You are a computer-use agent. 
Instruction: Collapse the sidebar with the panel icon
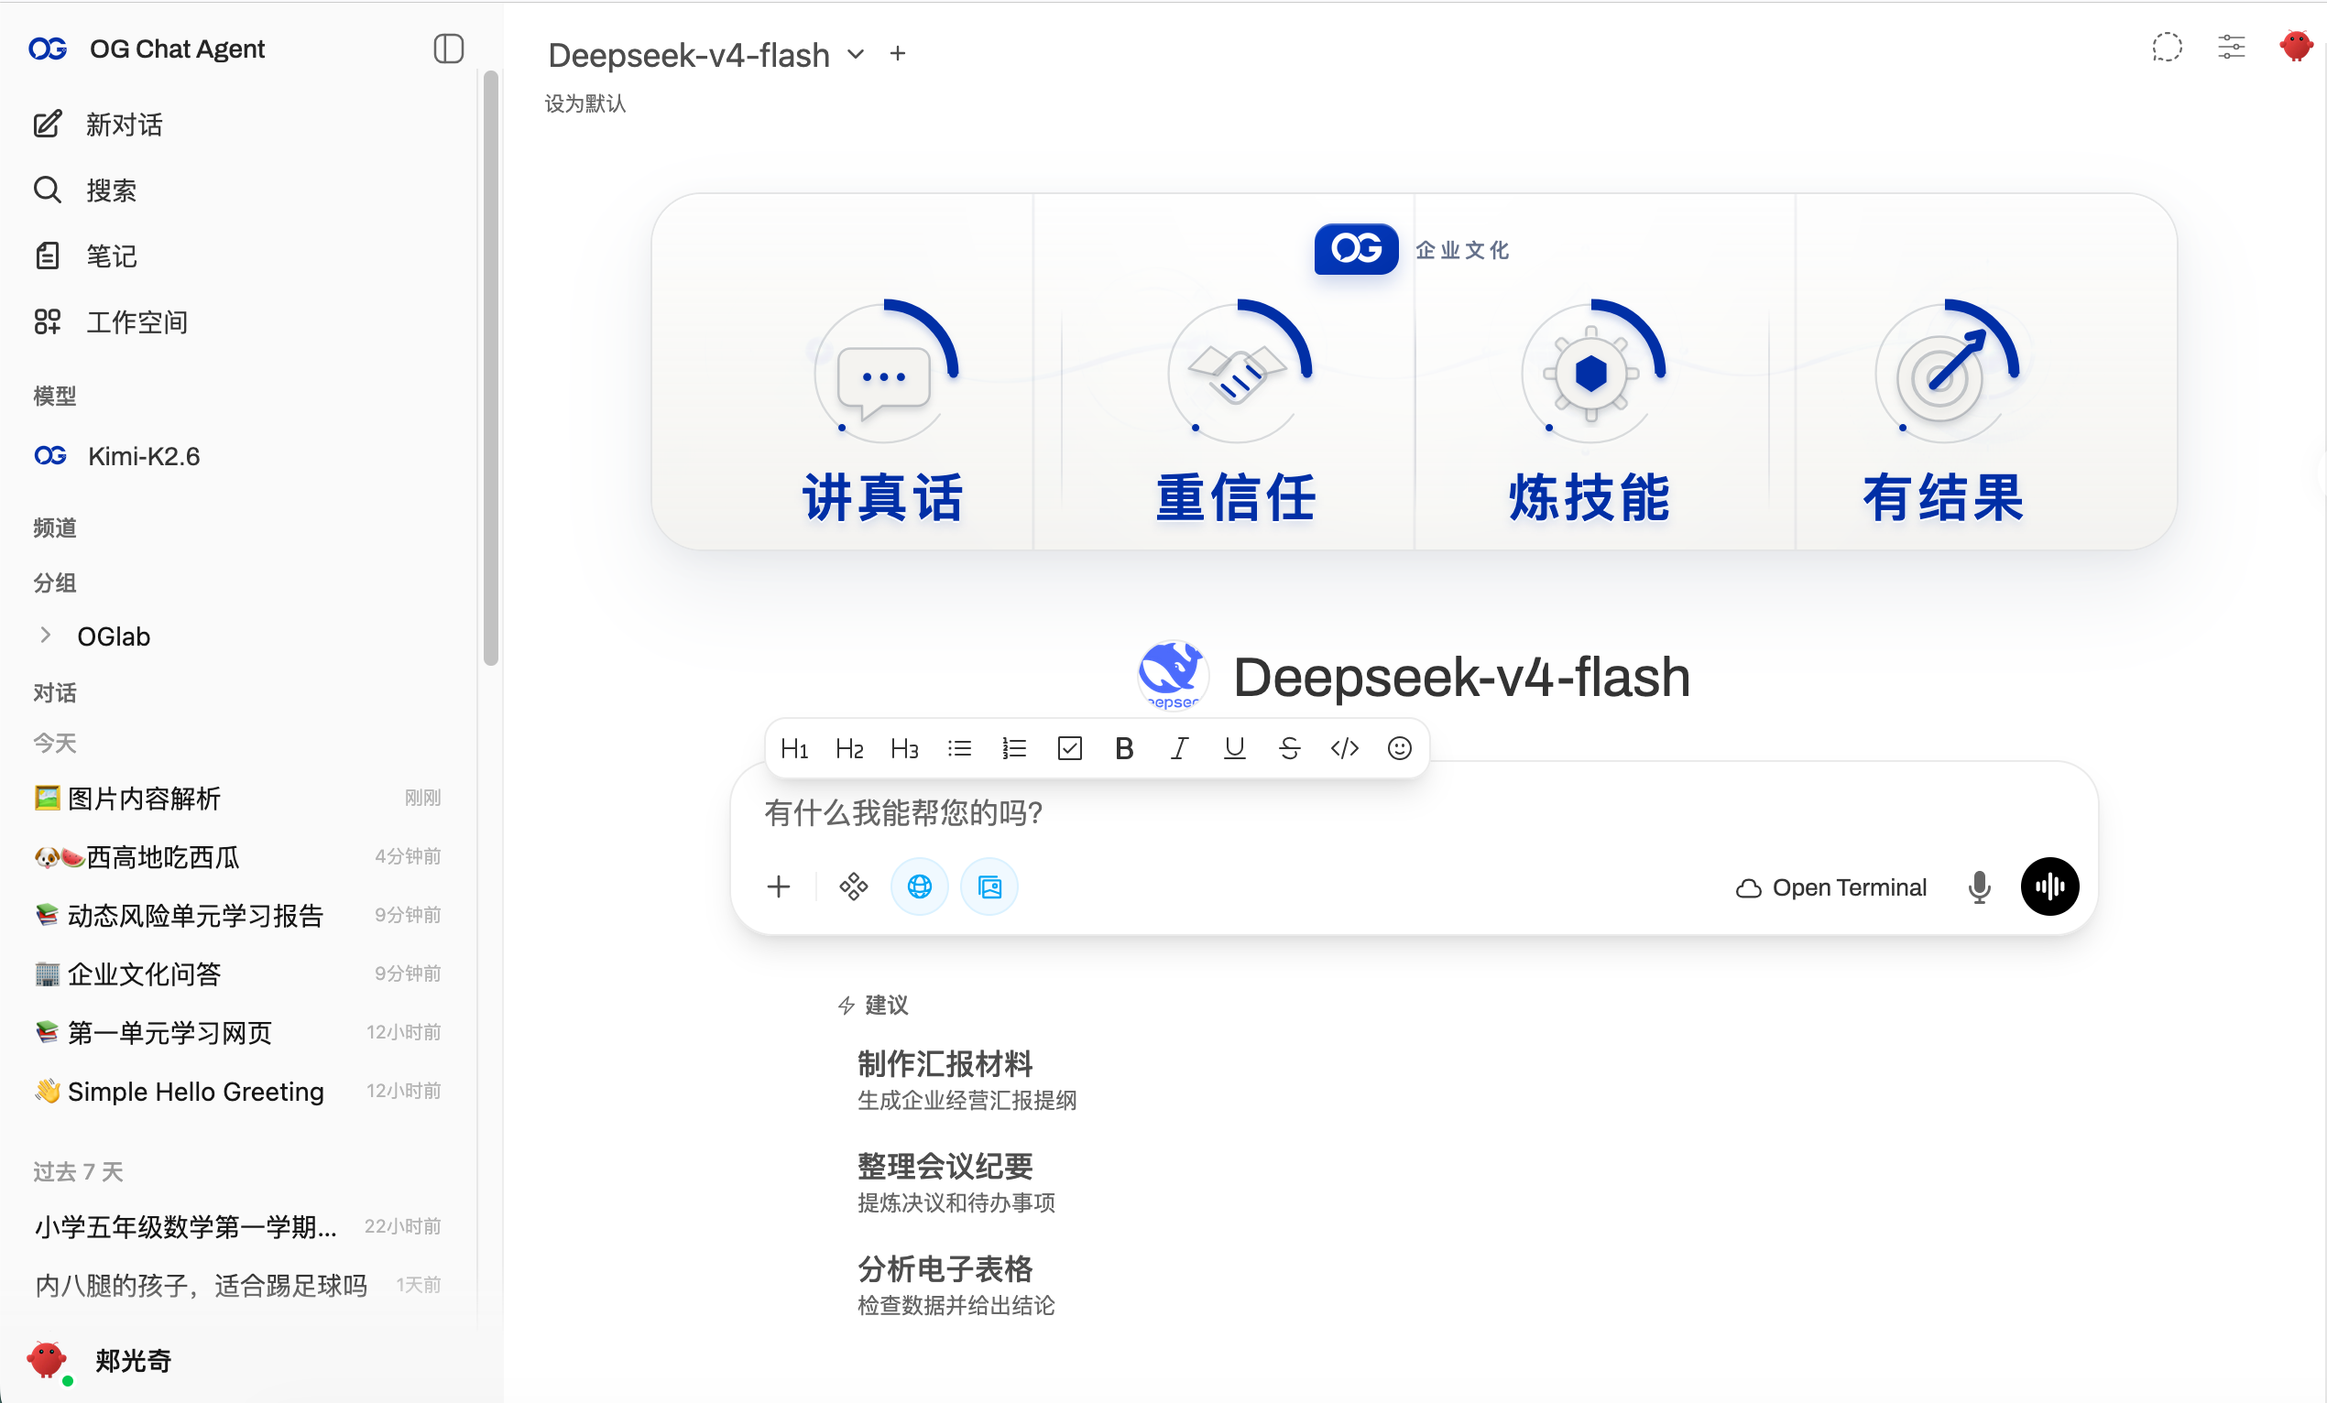(x=449, y=49)
